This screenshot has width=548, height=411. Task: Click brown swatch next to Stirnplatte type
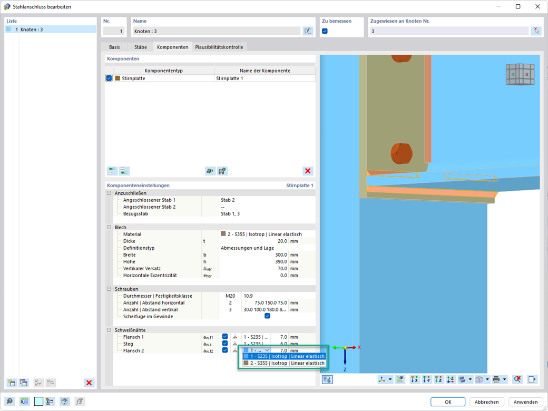[118, 79]
